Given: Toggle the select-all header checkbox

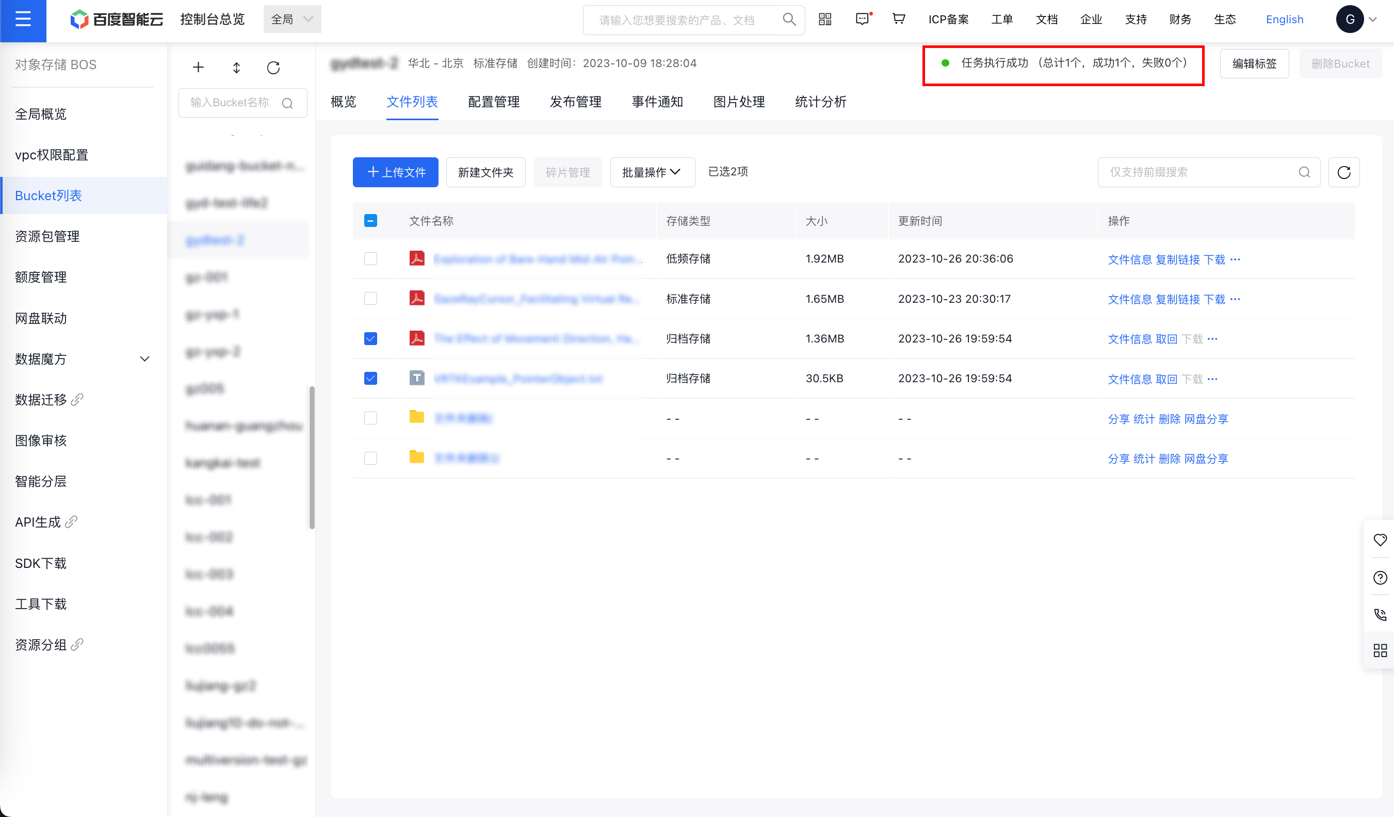Looking at the screenshot, I should tap(370, 221).
